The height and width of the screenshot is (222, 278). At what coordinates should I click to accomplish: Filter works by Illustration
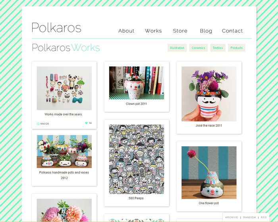pos(177,48)
